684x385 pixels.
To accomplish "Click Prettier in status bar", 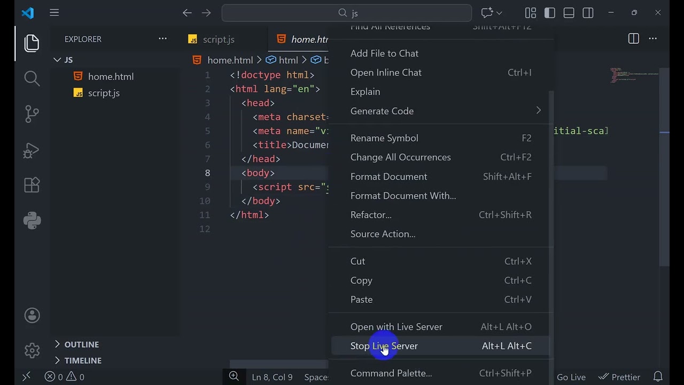I will (619, 377).
